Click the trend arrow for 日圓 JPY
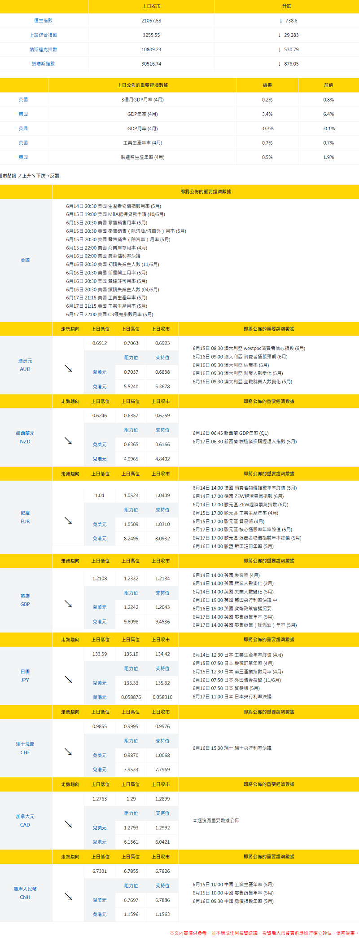 click(x=68, y=679)
